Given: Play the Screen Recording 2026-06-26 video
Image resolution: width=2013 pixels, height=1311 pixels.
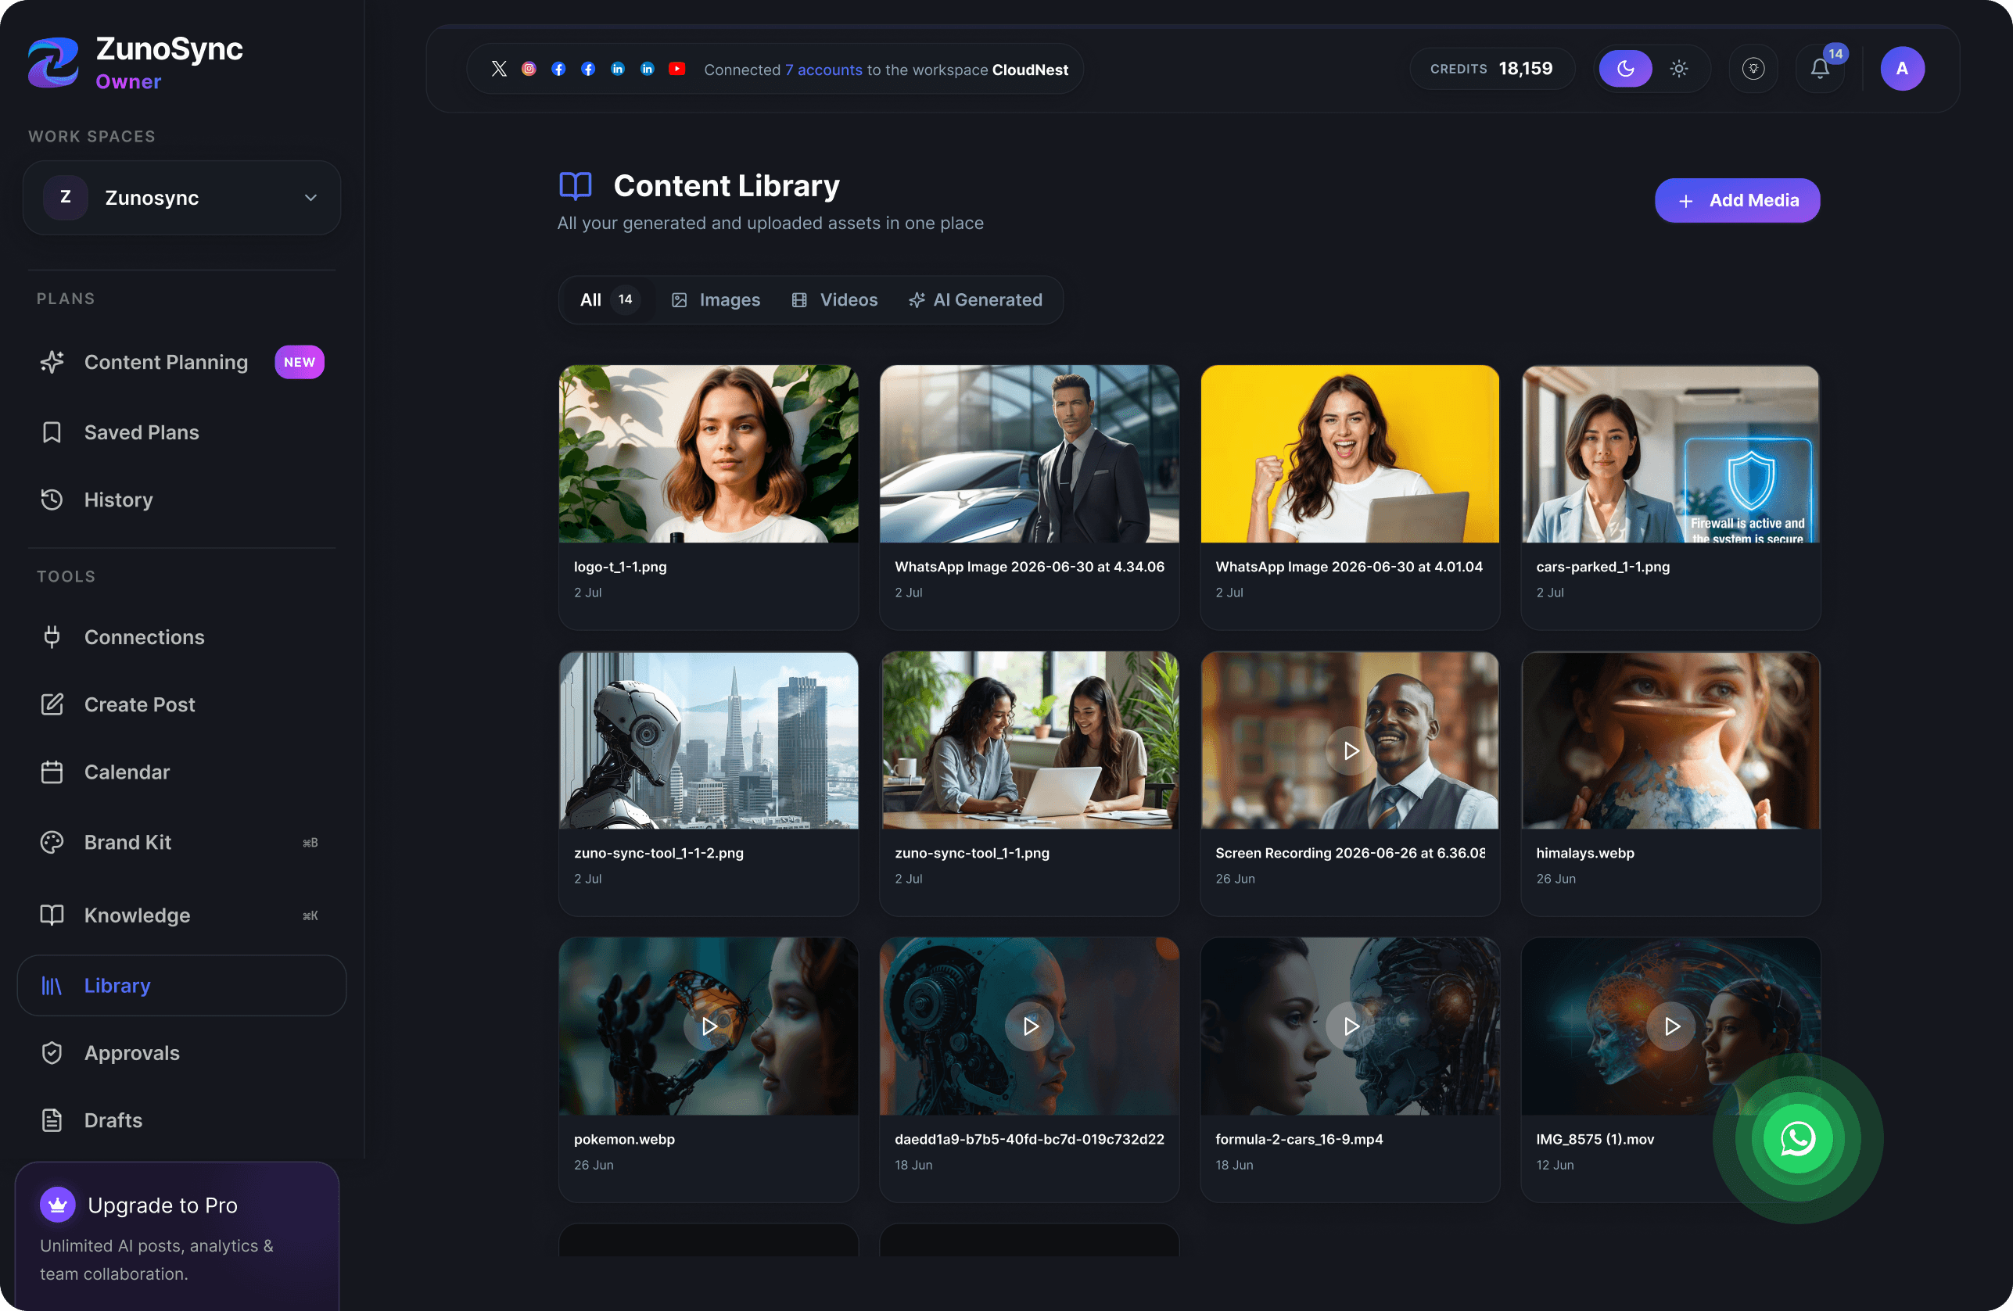Looking at the screenshot, I should click(1350, 750).
